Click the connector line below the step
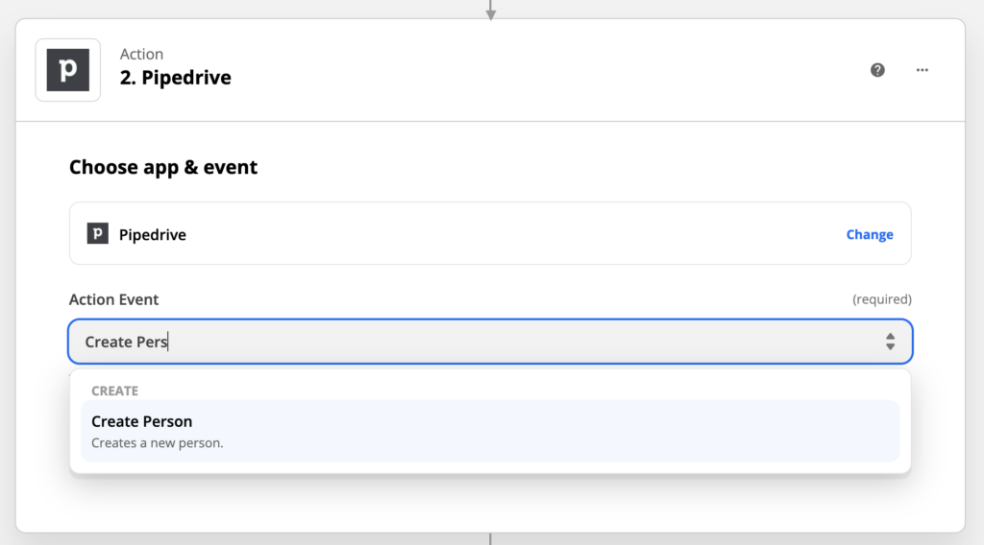The width and height of the screenshot is (984, 545). [x=490, y=539]
